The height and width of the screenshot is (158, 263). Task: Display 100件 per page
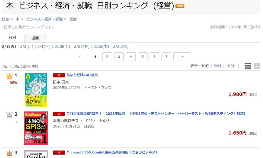pos(231,66)
